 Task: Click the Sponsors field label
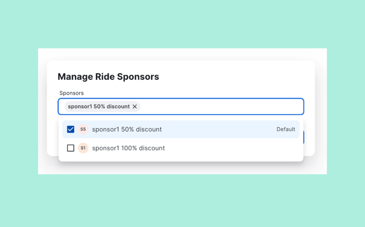[72, 93]
